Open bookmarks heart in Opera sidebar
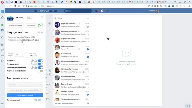The width and height of the screenshot is (192, 108). pos(2,50)
